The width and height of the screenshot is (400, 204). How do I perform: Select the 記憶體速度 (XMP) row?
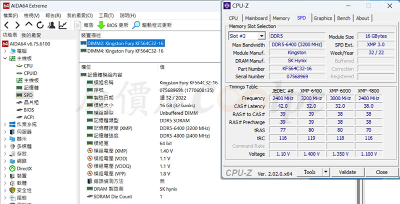click(150, 128)
